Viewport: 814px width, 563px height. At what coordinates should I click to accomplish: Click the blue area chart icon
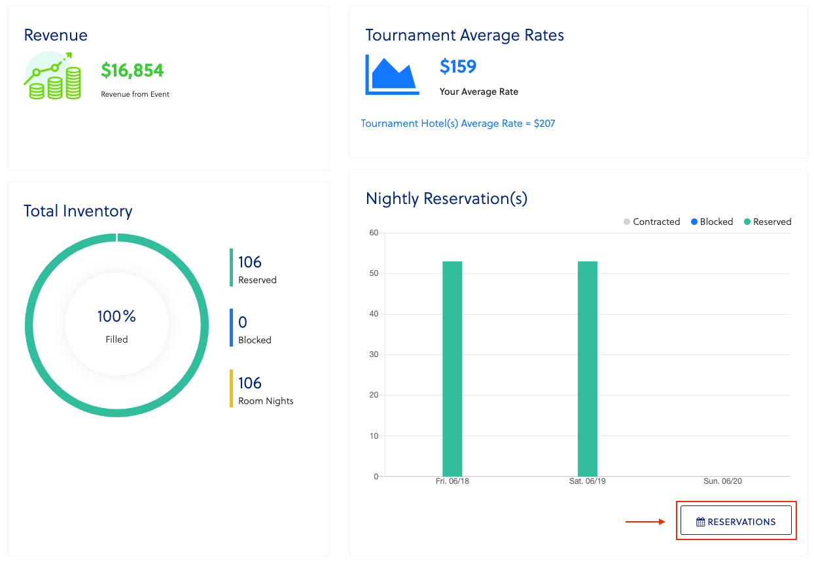393,75
